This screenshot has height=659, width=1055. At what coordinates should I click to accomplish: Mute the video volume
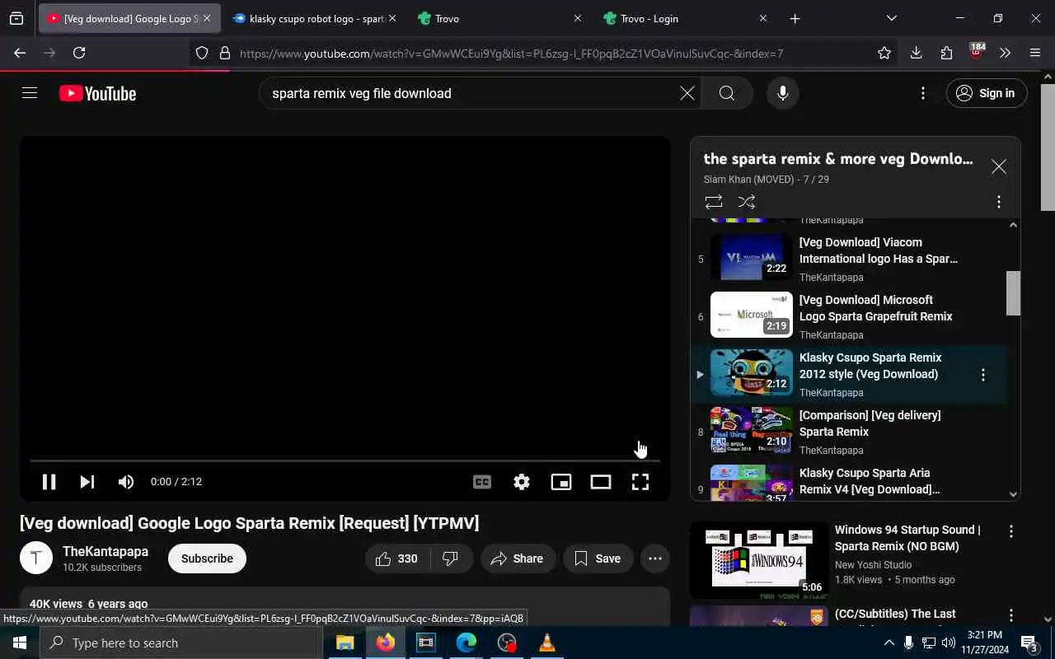coord(125,482)
